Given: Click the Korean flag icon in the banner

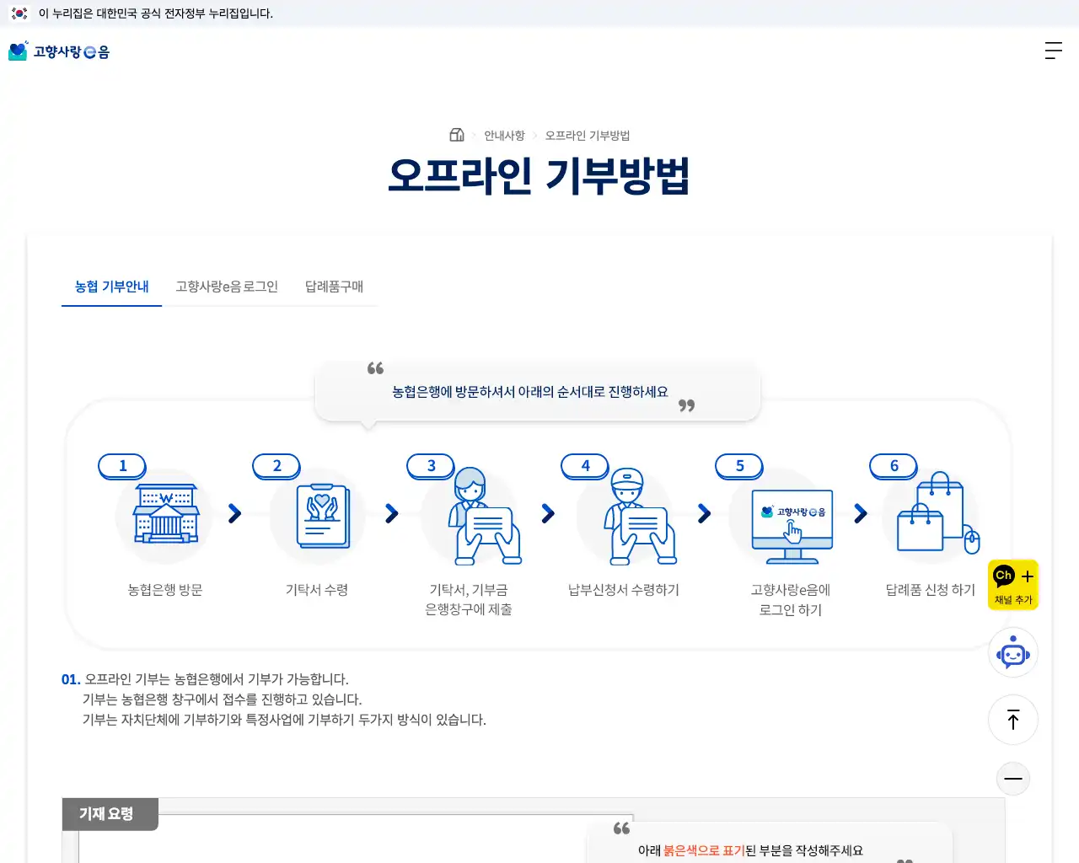Looking at the screenshot, I should 19,13.
